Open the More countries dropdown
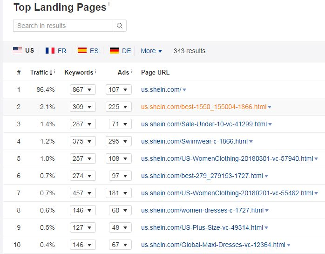The height and width of the screenshot is (254, 325). 151,51
